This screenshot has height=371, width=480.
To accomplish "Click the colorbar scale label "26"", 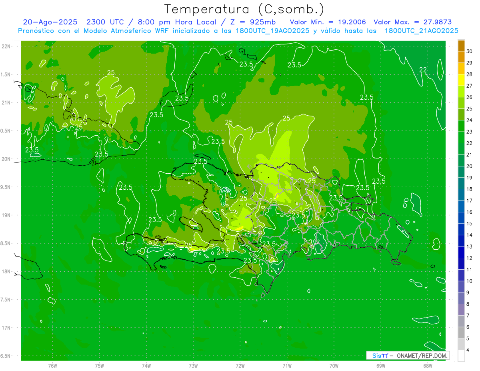I will 470,97.
